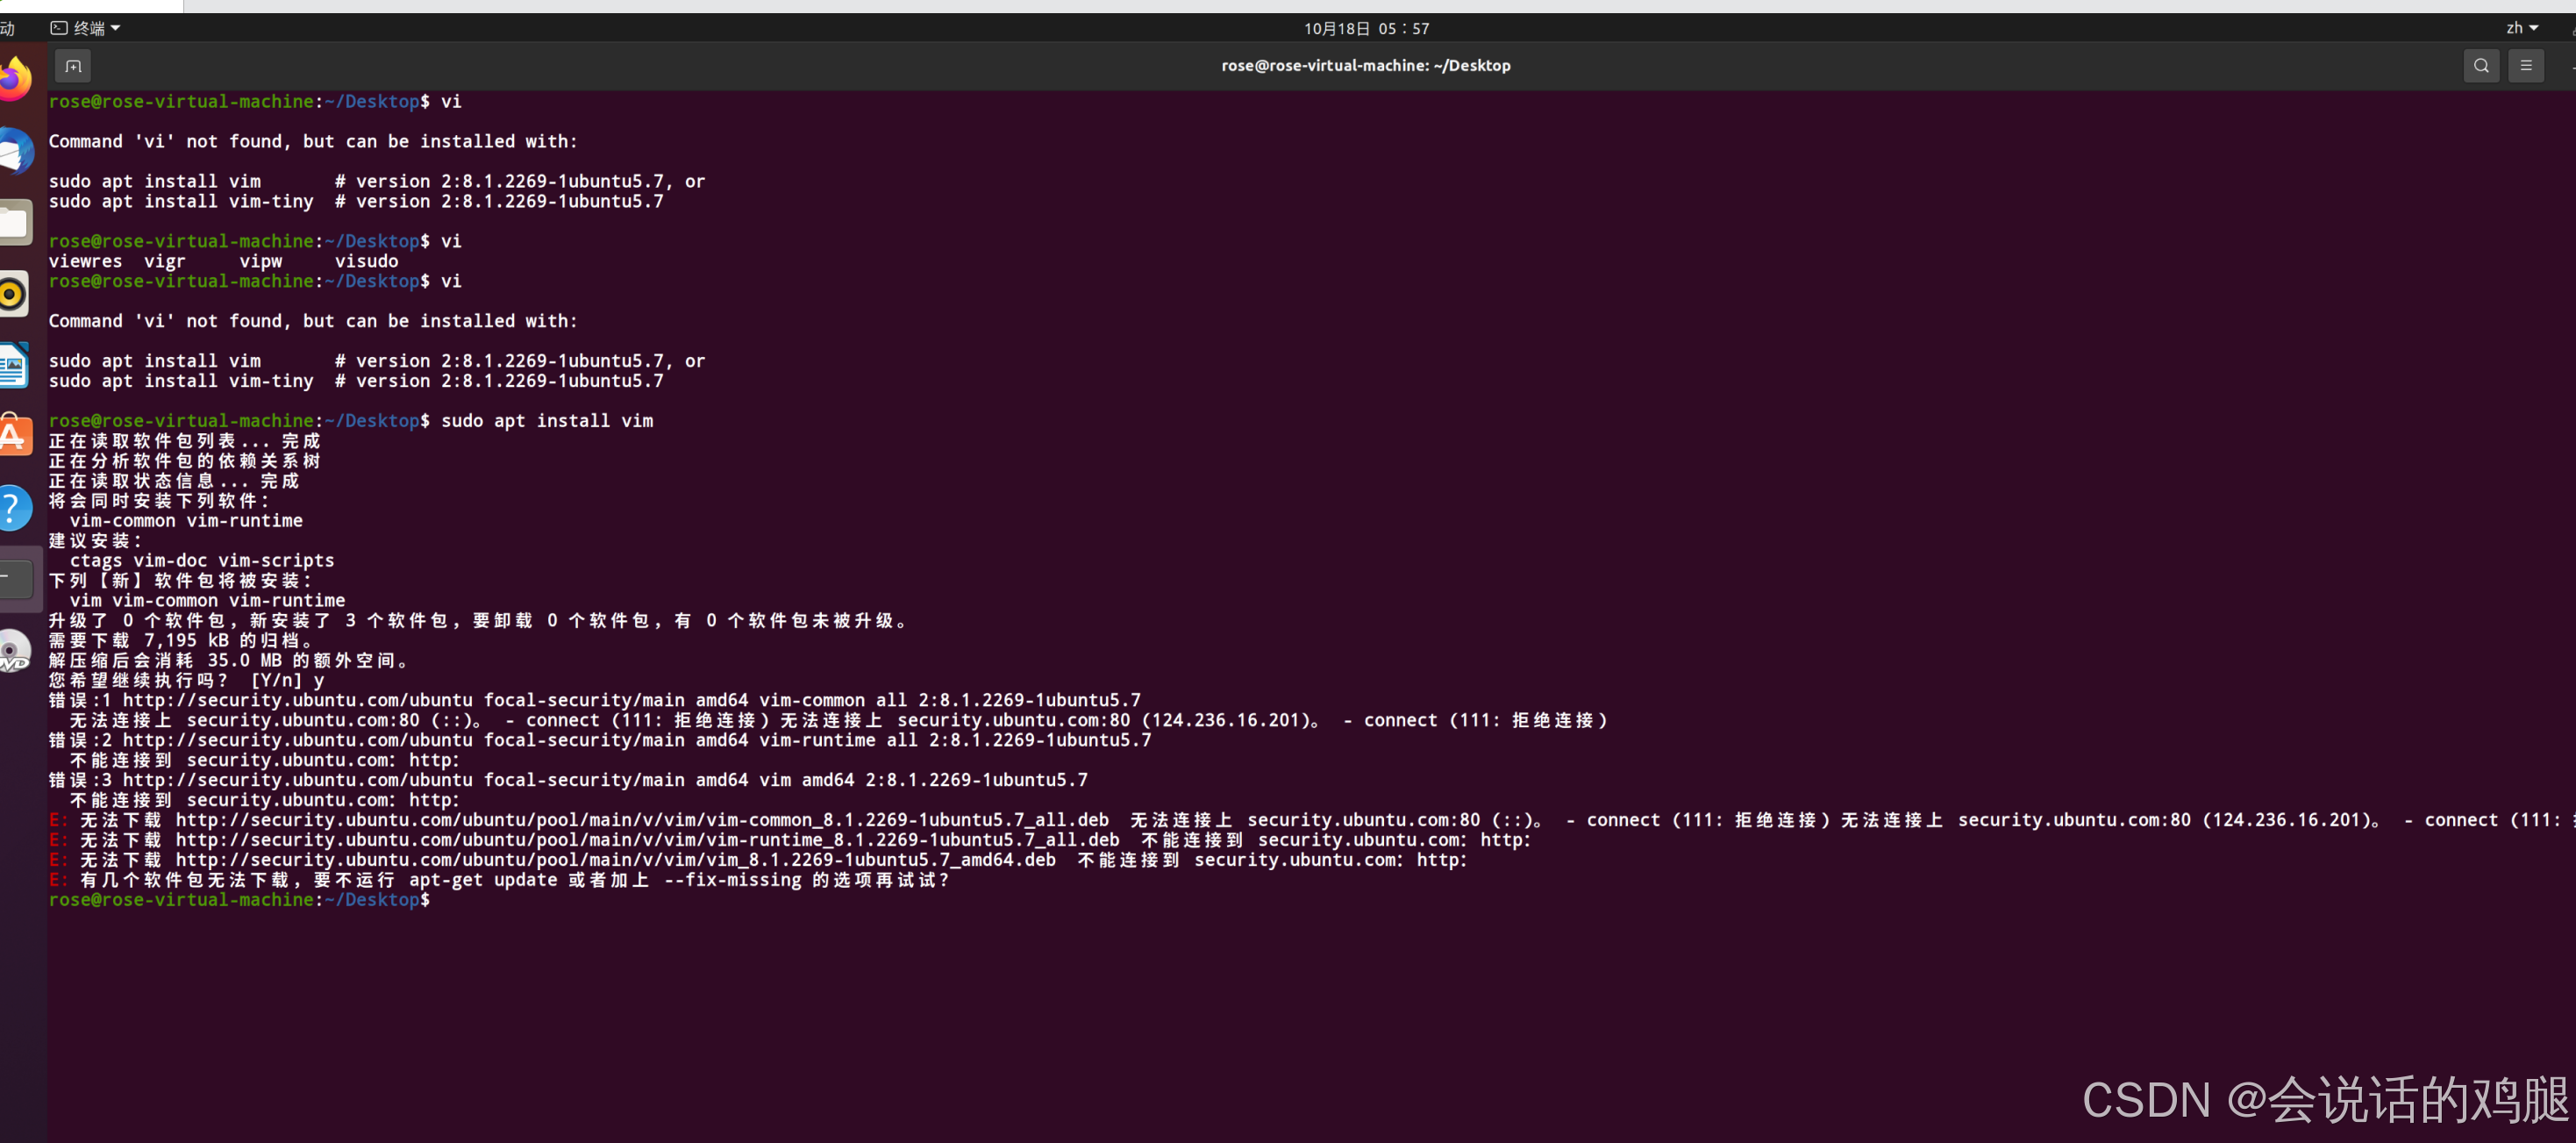This screenshot has height=1143, width=2576.
Task: Click the vim-common_8.1.2269 .deb download URL
Action: [642, 820]
